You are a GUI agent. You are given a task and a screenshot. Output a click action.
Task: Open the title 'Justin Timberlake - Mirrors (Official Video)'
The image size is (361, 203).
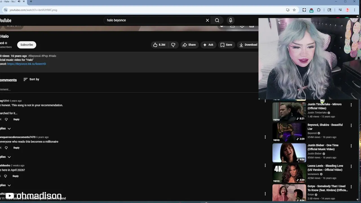[324, 106]
